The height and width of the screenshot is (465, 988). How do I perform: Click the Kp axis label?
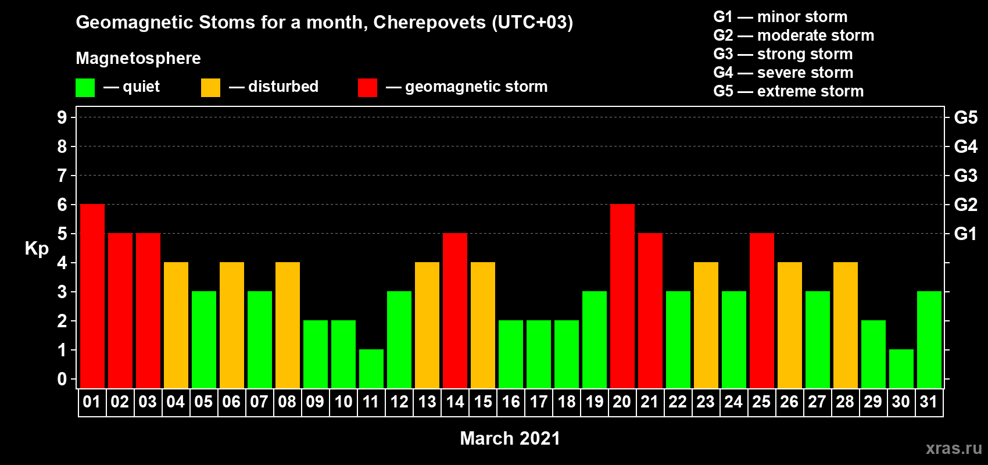coord(37,249)
